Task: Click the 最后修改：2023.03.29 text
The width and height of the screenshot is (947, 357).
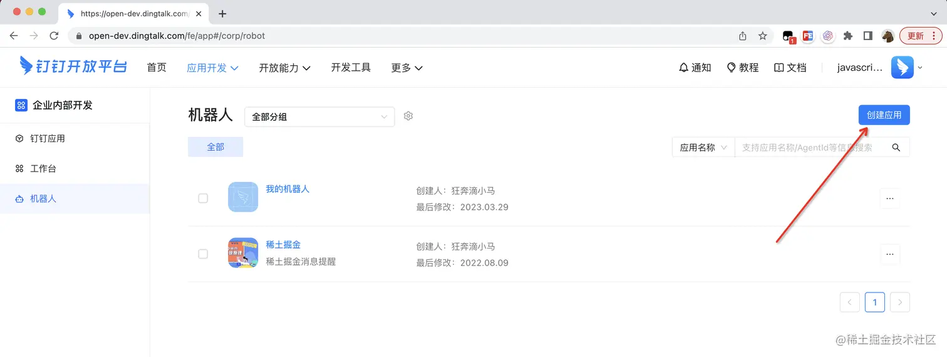Action: 462,207
